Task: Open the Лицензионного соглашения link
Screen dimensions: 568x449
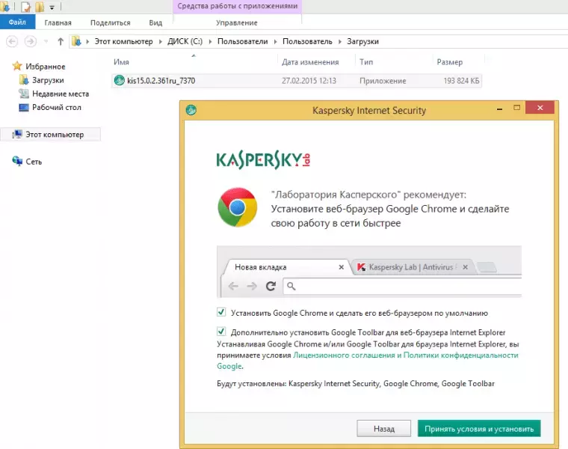Action: [x=344, y=355]
